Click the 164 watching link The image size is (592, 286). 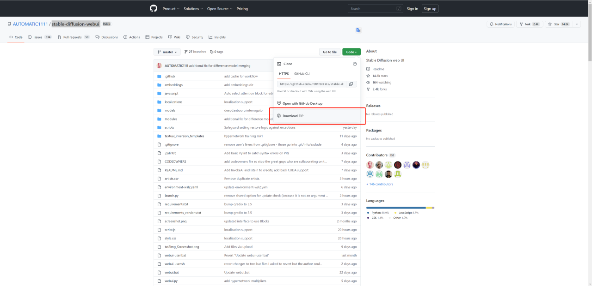coord(382,83)
